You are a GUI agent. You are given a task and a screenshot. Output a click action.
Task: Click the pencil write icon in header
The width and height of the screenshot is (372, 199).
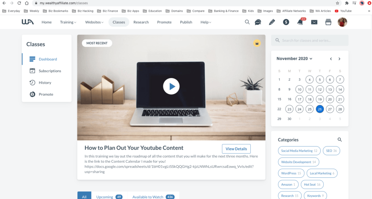click(x=272, y=22)
